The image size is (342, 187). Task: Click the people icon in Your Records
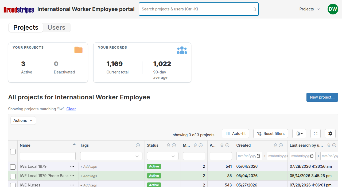pyautogui.click(x=182, y=50)
